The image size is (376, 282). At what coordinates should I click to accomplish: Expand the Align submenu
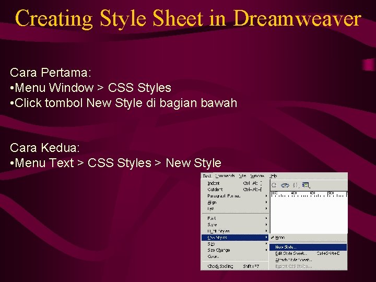point(235,203)
